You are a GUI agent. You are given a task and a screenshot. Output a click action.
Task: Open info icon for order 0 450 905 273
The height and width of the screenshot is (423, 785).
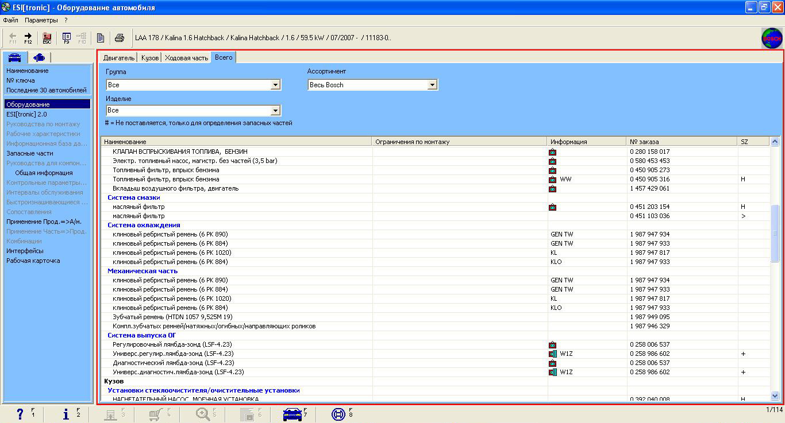pyautogui.click(x=552, y=170)
